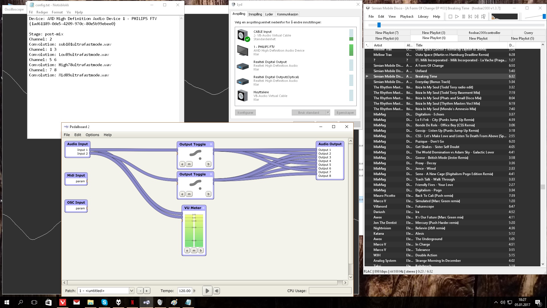Click 'm' mapping on first Output Toggle
The width and height of the screenshot is (547, 308).
click(x=189, y=164)
